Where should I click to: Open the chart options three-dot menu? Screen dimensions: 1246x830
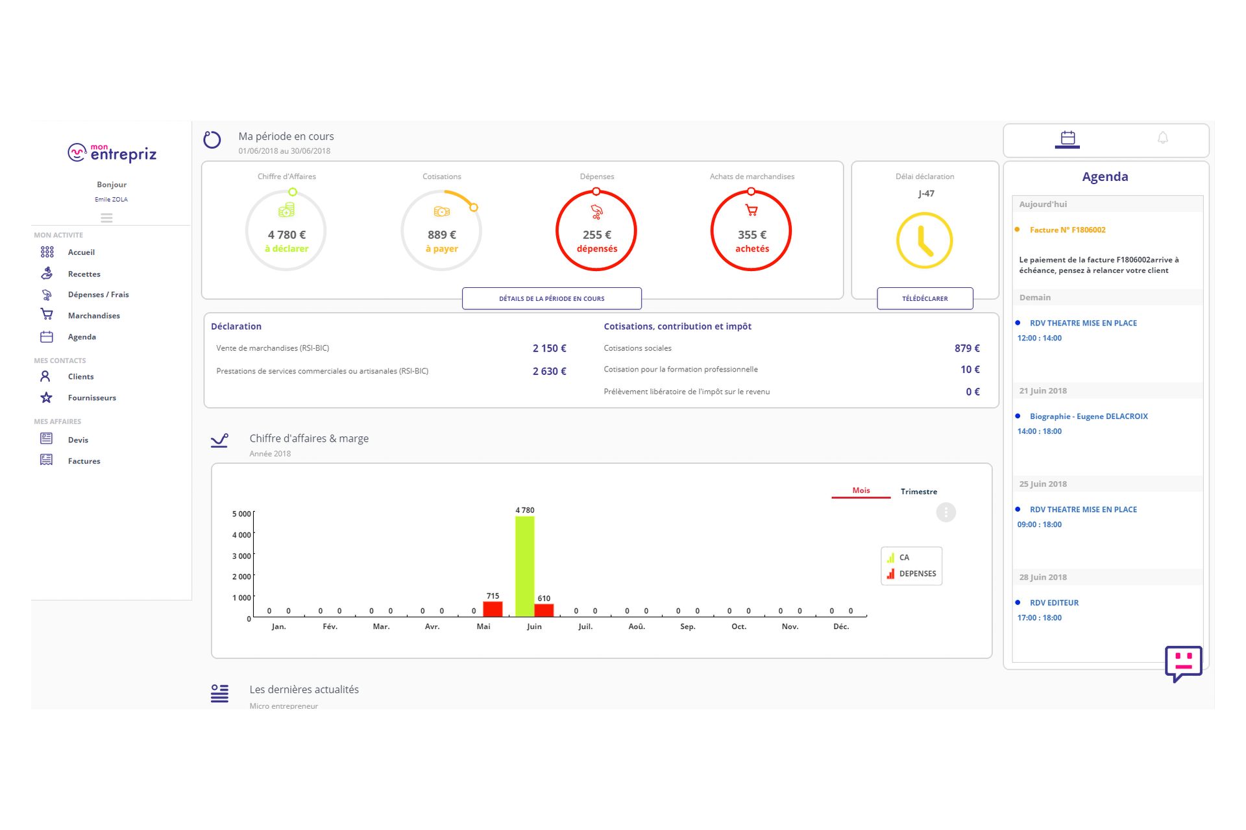click(x=946, y=512)
